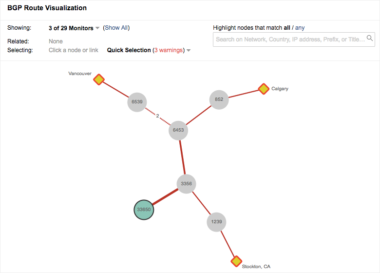Switch highlight matching to "all"
Screen dimensions: 380x273
[287, 28]
